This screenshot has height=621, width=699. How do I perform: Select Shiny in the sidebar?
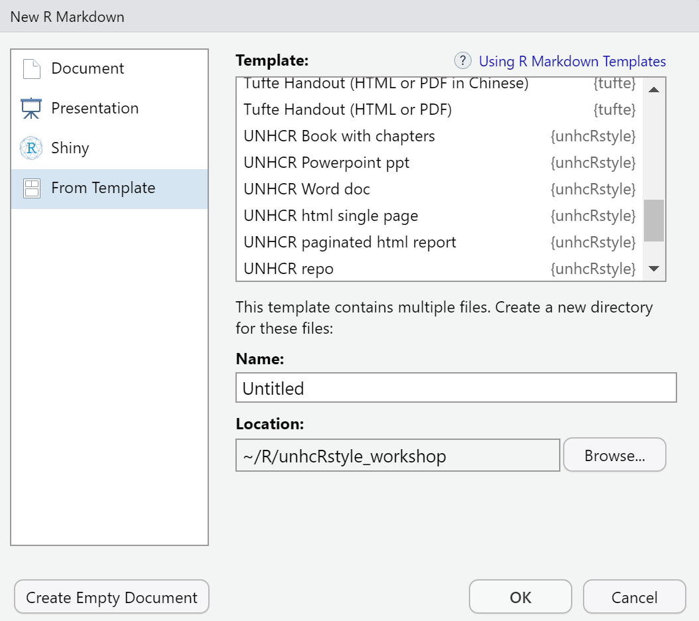click(x=109, y=148)
